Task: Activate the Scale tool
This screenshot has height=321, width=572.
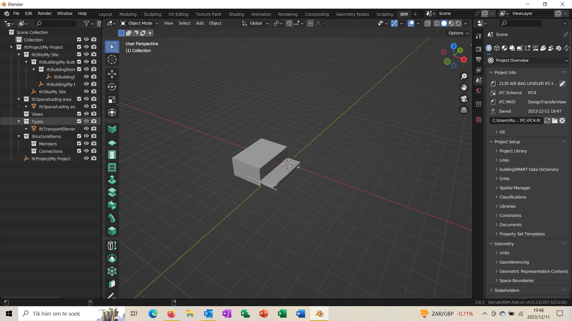Action: click(112, 100)
